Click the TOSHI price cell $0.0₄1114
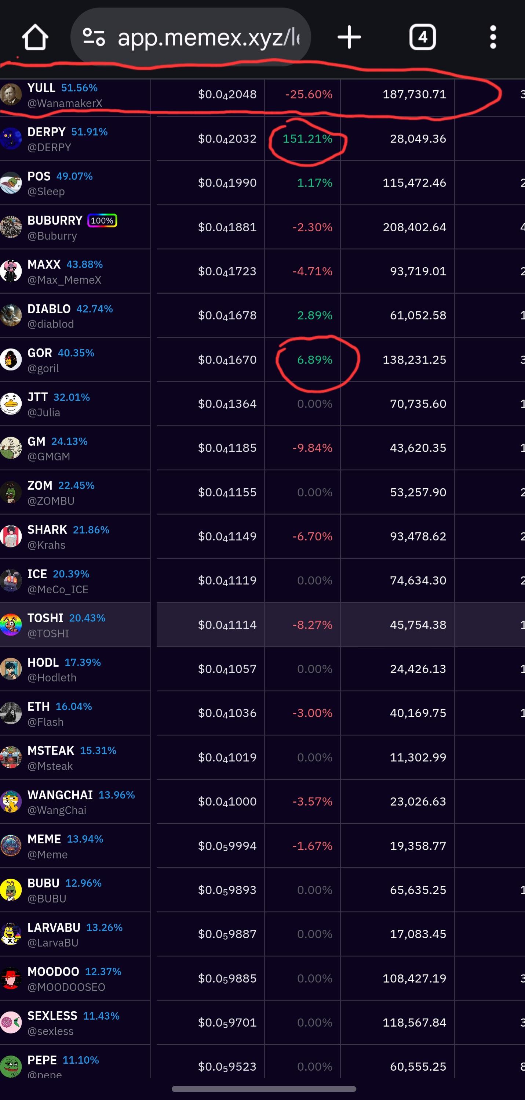The width and height of the screenshot is (525, 1100). [x=227, y=625]
